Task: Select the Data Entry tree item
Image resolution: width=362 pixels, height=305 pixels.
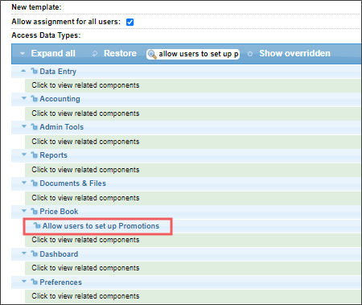Action: [58, 72]
